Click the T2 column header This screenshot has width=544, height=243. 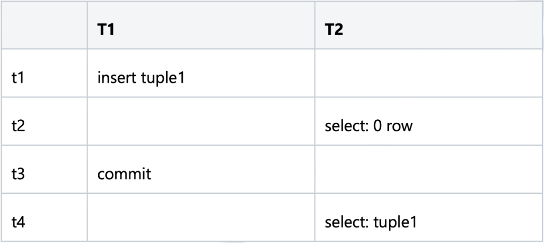[429, 25]
